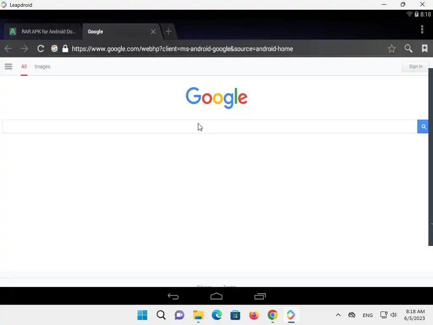Switch to the RAR APK for Android tab
The image size is (433, 325).
pyautogui.click(x=43, y=31)
